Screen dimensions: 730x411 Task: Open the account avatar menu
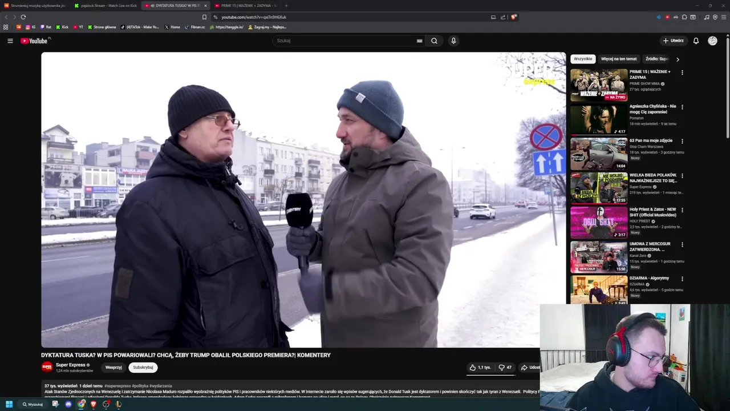pos(712,41)
